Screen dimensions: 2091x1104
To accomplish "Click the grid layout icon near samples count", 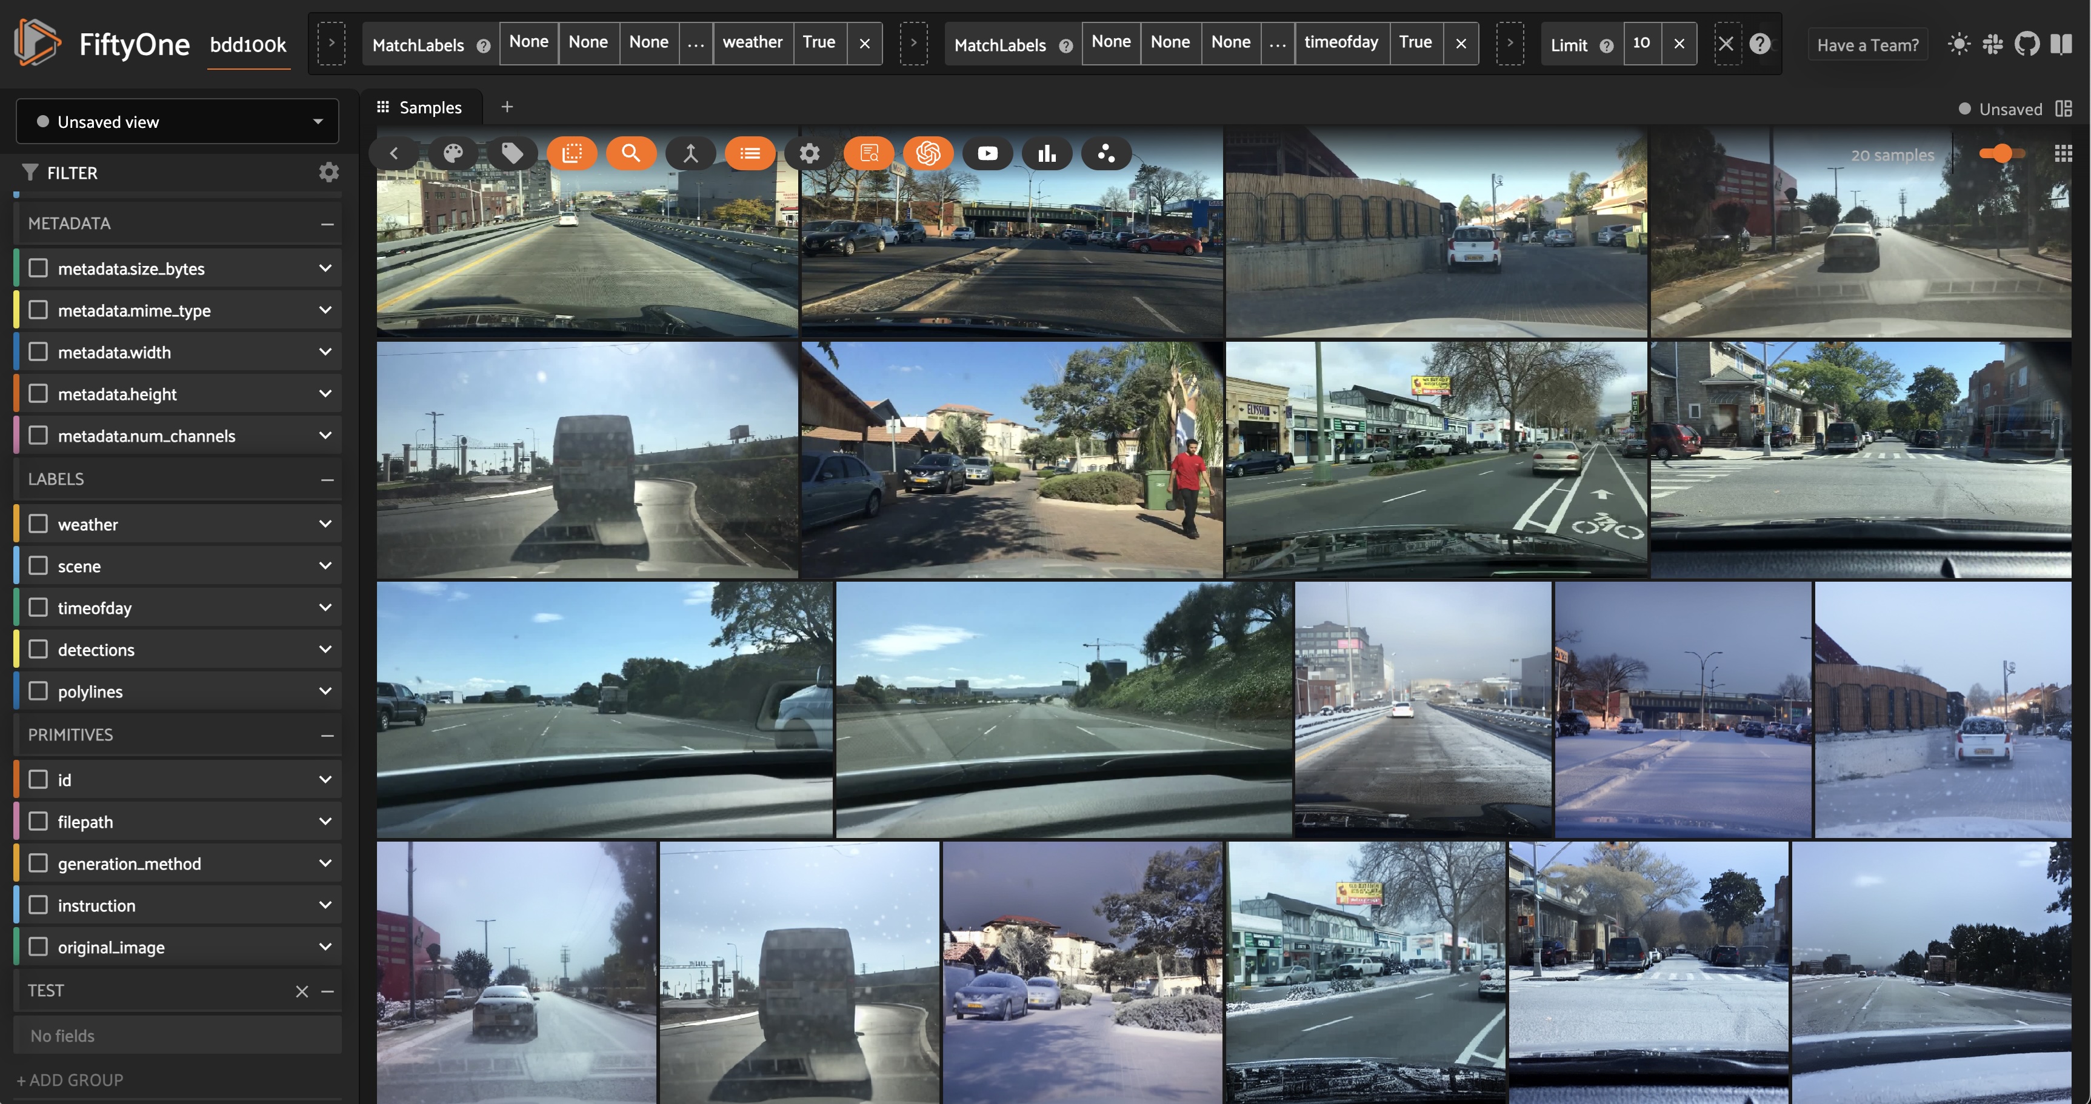I will tap(2063, 153).
